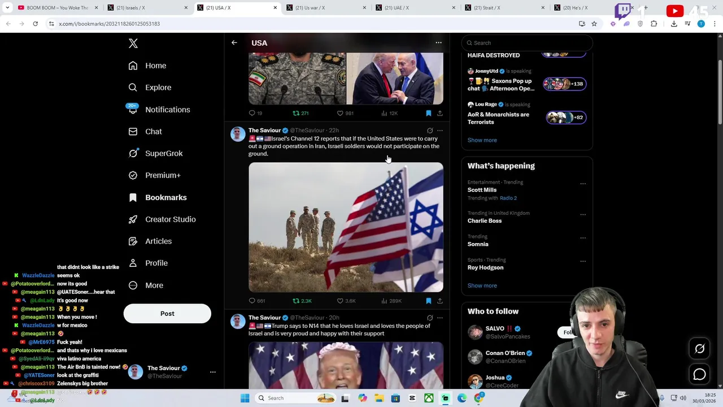
Task: Open Premium+ in the sidebar
Action: point(154,175)
